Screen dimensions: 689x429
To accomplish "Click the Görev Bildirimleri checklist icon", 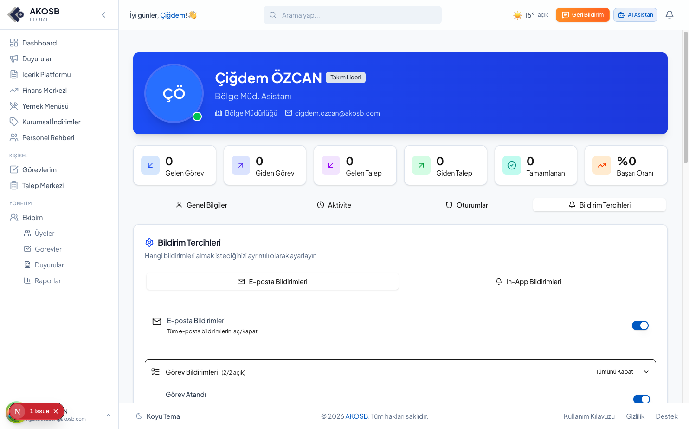I will point(155,372).
